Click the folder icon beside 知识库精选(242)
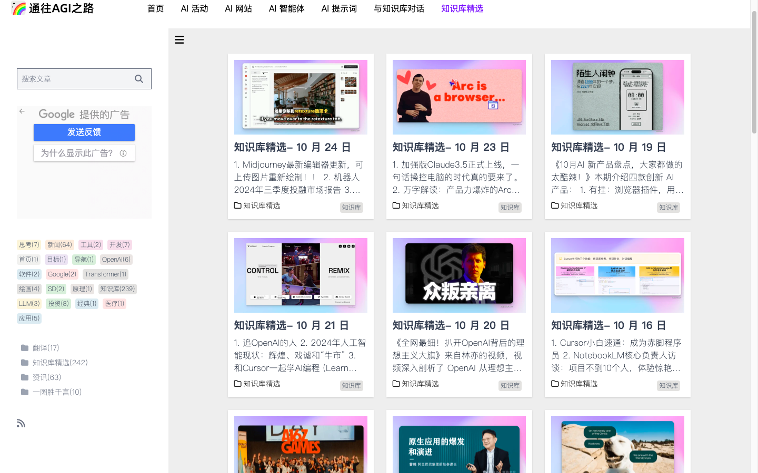Image resolution: width=758 pixels, height=473 pixels. coord(25,363)
